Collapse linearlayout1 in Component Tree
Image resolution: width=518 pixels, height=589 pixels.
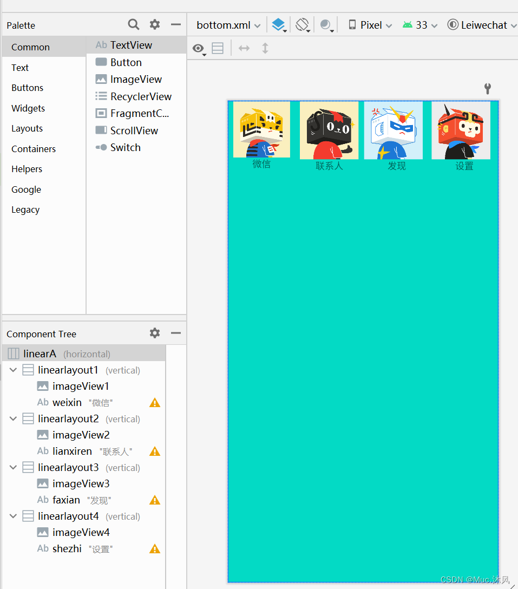(13, 370)
